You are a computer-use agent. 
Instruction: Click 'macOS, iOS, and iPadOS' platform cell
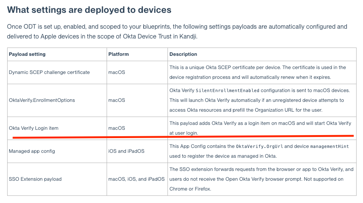(137, 179)
